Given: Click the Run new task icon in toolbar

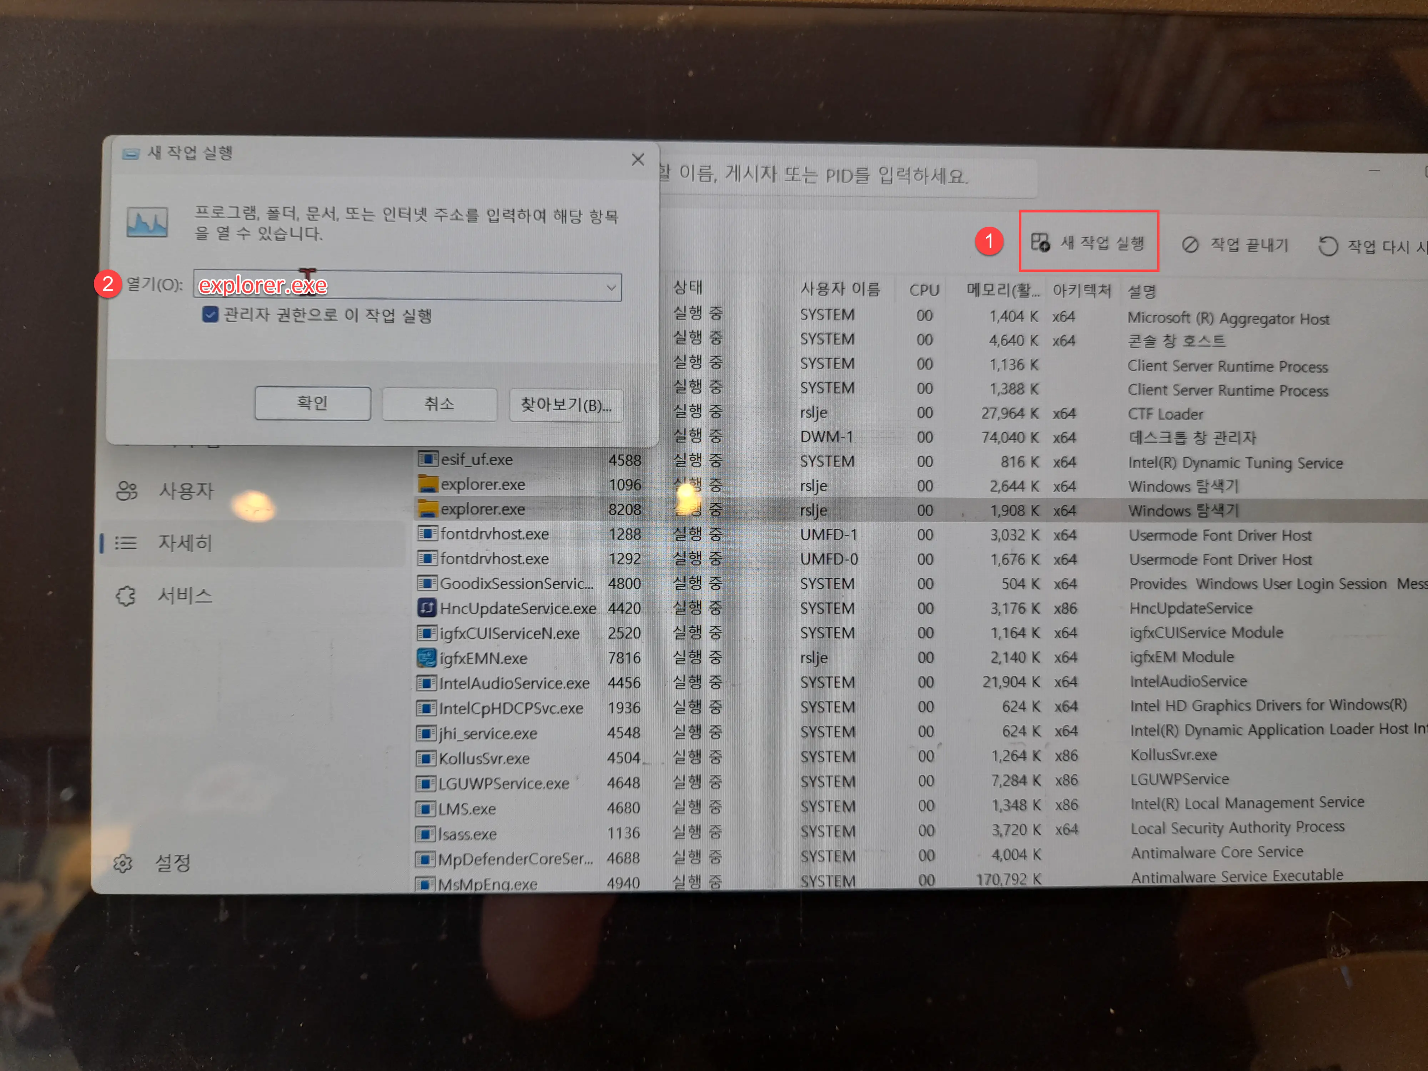Looking at the screenshot, I should pos(1039,243).
